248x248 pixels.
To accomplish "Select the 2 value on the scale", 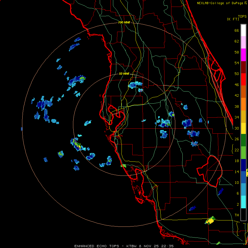I will [238, 204].
